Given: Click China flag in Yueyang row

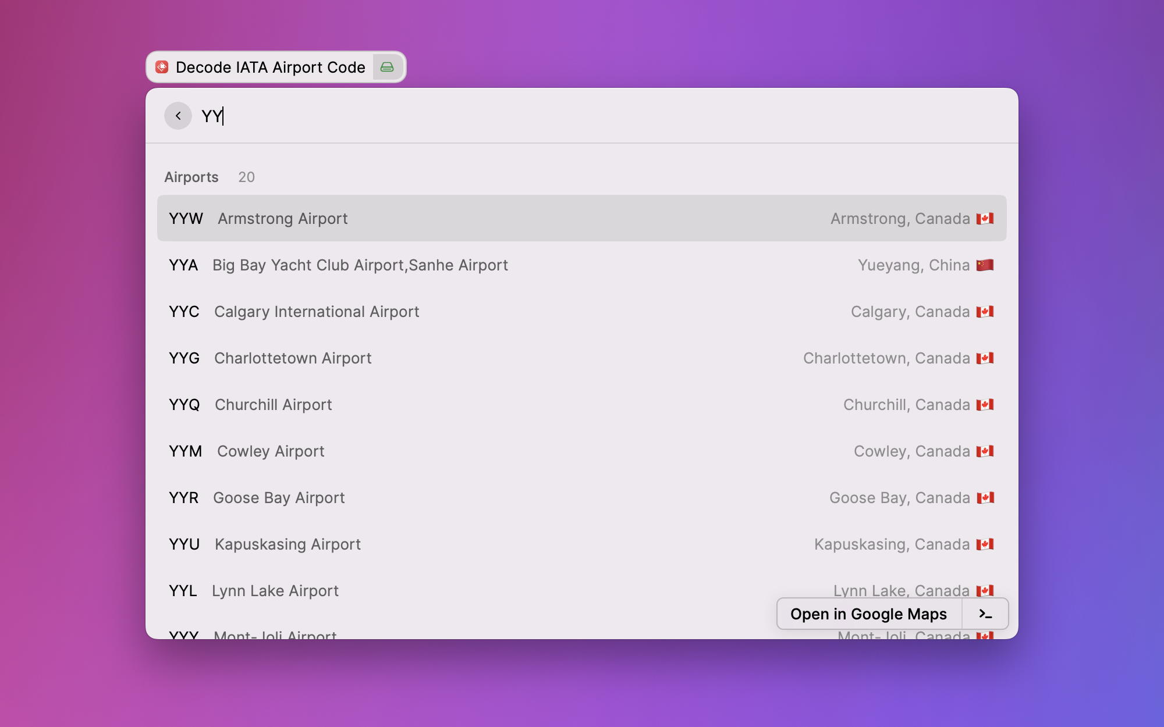Looking at the screenshot, I should click(x=985, y=265).
